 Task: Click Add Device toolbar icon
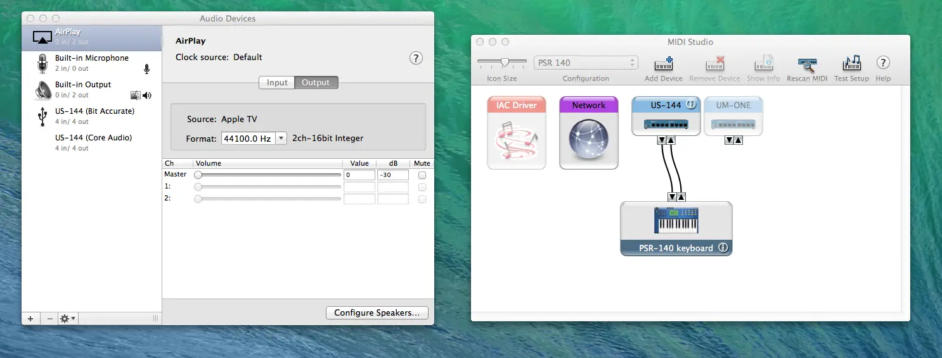[664, 64]
